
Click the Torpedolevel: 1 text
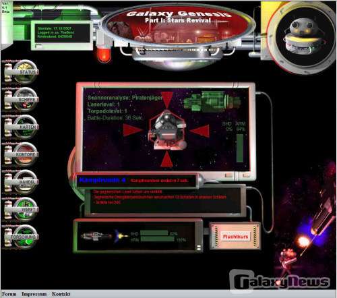click(x=107, y=111)
